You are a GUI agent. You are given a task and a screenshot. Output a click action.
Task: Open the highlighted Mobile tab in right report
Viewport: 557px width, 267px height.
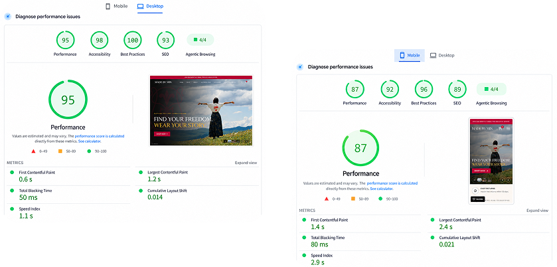(x=410, y=55)
